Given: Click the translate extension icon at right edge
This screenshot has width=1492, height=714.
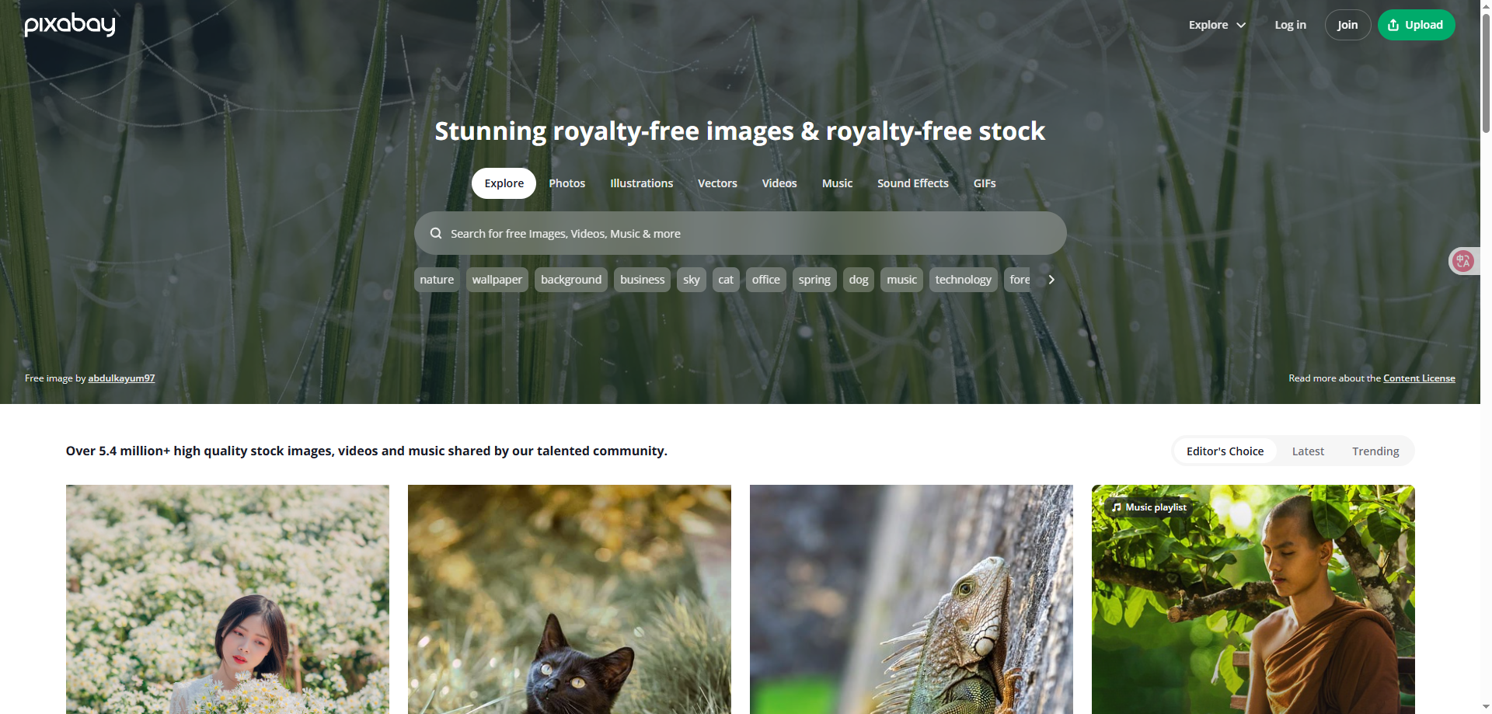Looking at the screenshot, I should coord(1463,261).
